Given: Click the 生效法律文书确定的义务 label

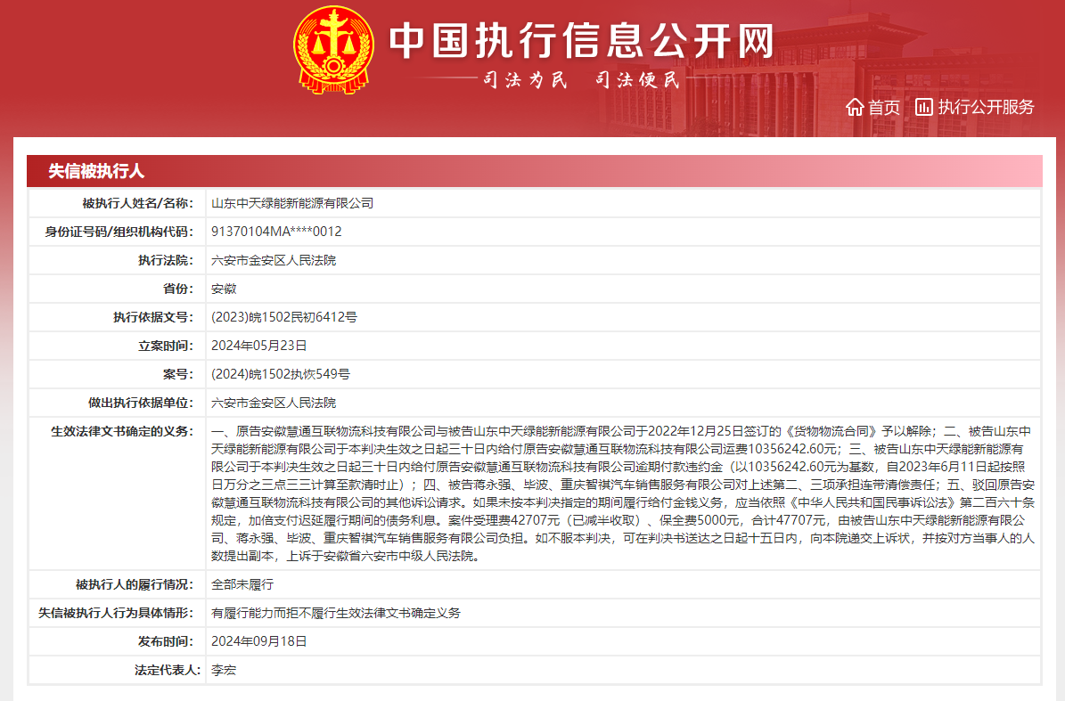Looking at the screenshot, I should pyautogui.click(x=122, y=431).
